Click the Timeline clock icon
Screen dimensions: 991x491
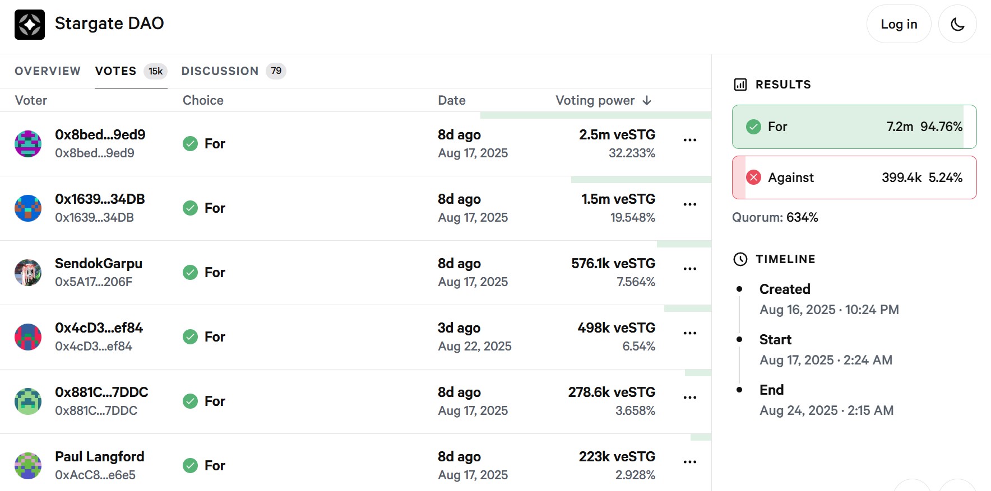click(x=741, y=259)
